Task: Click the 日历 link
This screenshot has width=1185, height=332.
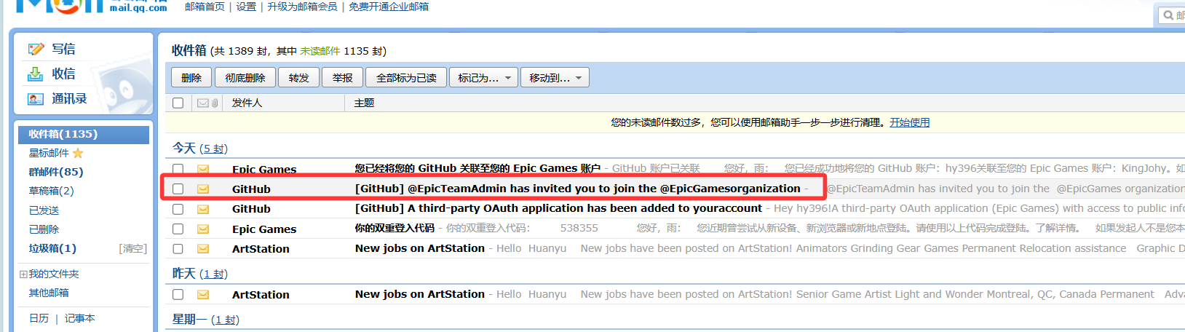Action: tap(39, 318)
